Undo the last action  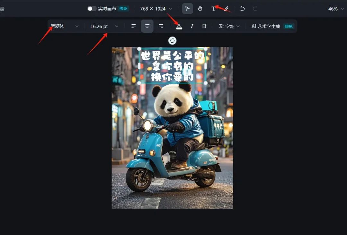point(242,9)
